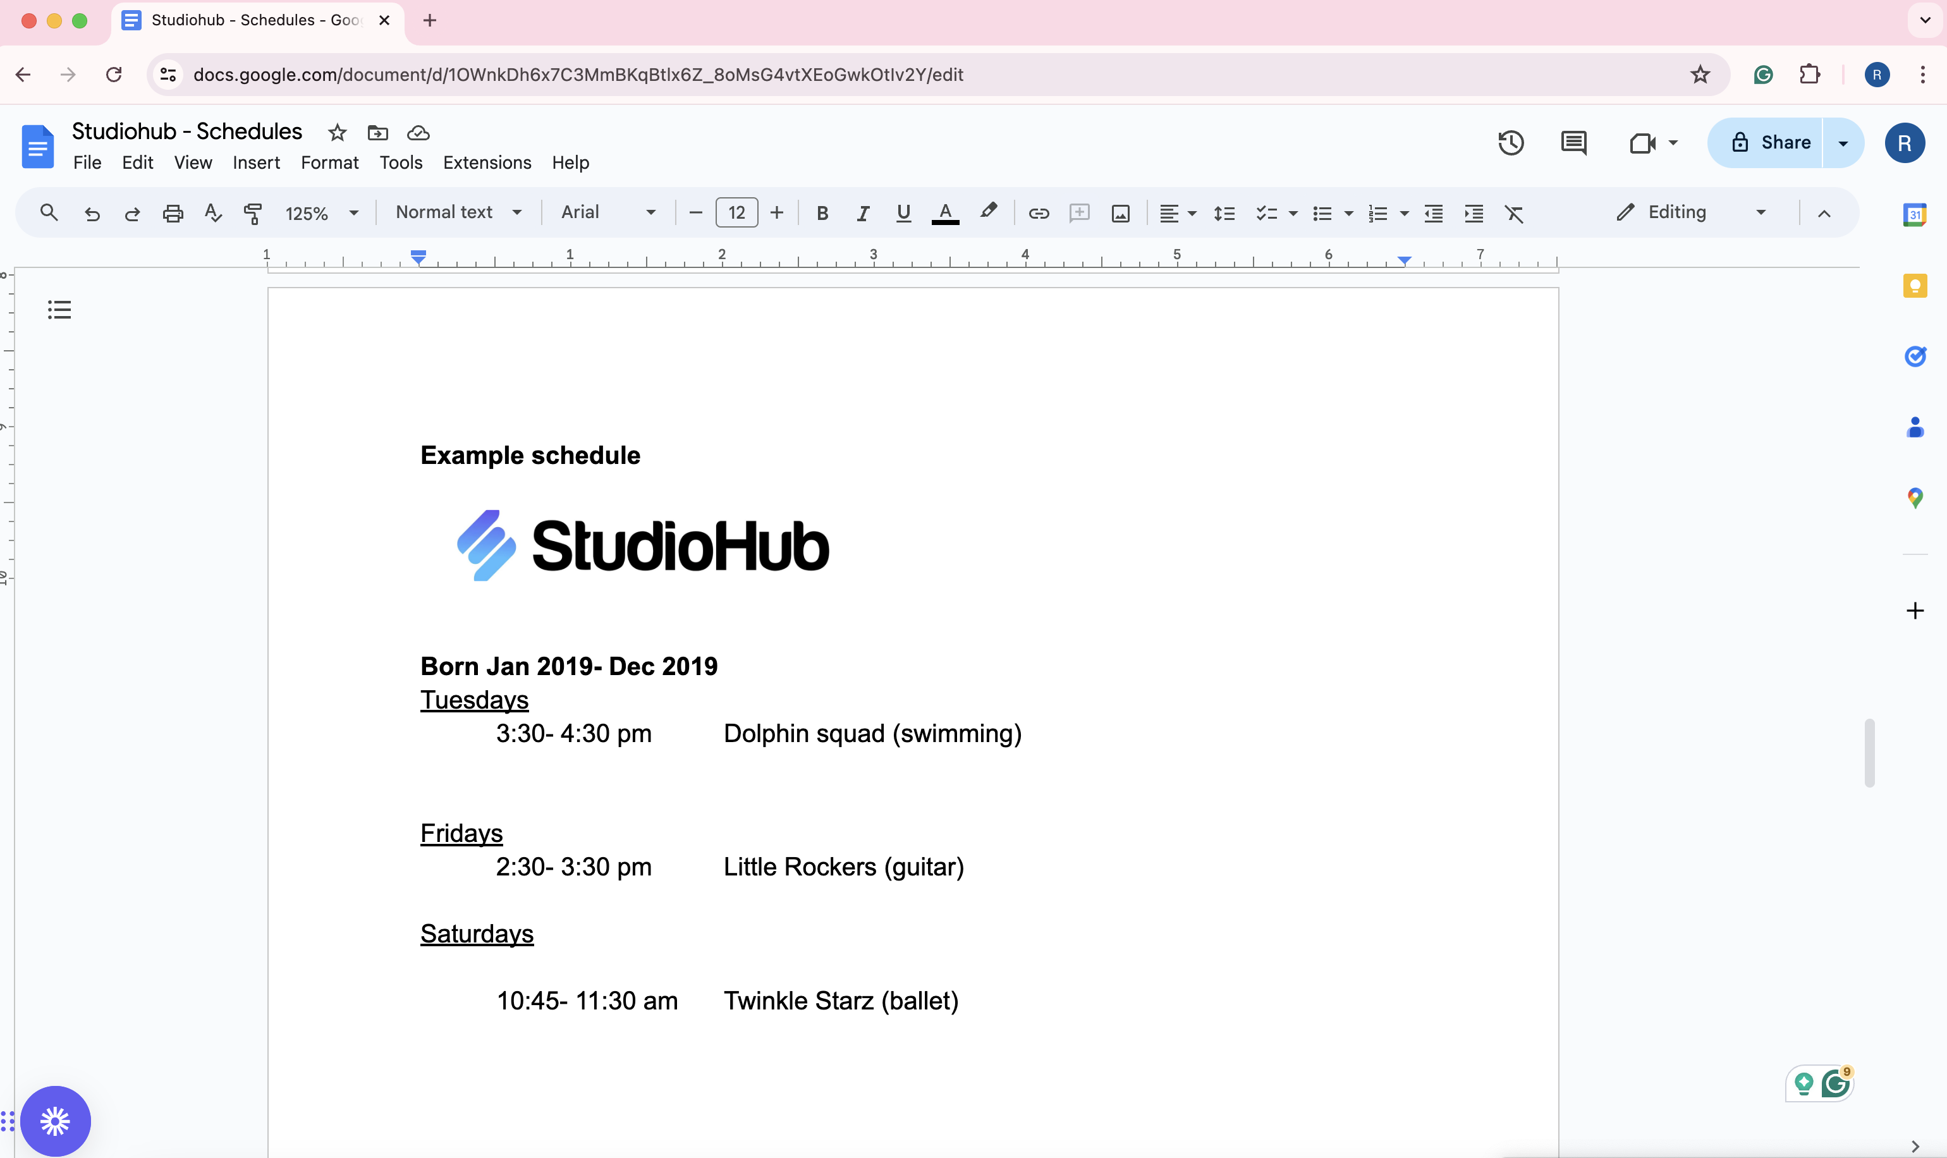Image resolution: width=1947 pixels, height=1158 pixels.
Task: Increase font size with plus button
Action: click(x=776, y=212)
